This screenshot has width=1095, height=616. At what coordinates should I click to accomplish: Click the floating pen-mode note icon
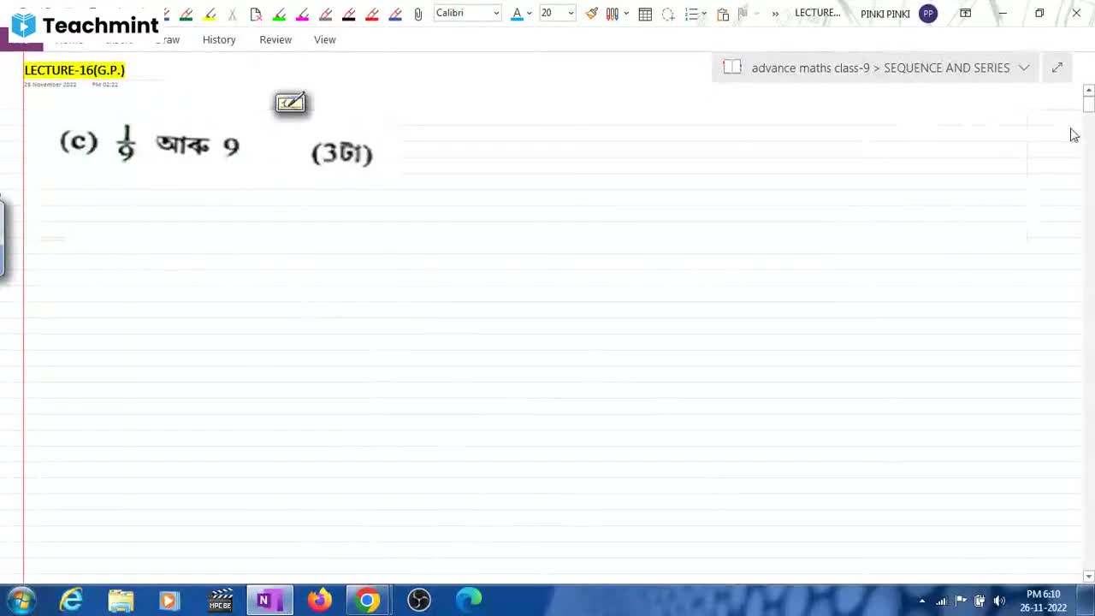coord(290,103)
